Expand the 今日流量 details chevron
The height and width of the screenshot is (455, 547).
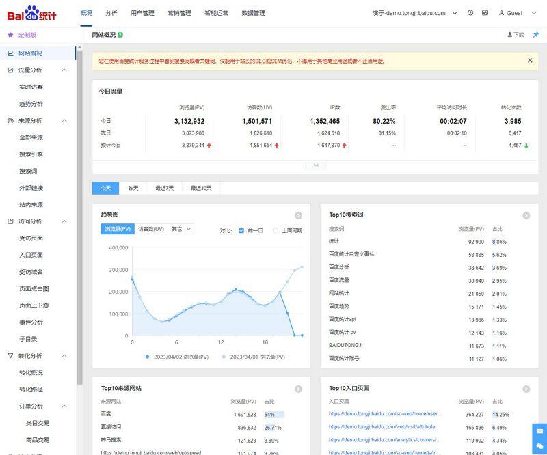[316, 165]
